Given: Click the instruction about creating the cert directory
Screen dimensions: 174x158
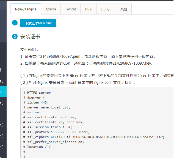Looking at the screenshot, I should pos(97,76).
